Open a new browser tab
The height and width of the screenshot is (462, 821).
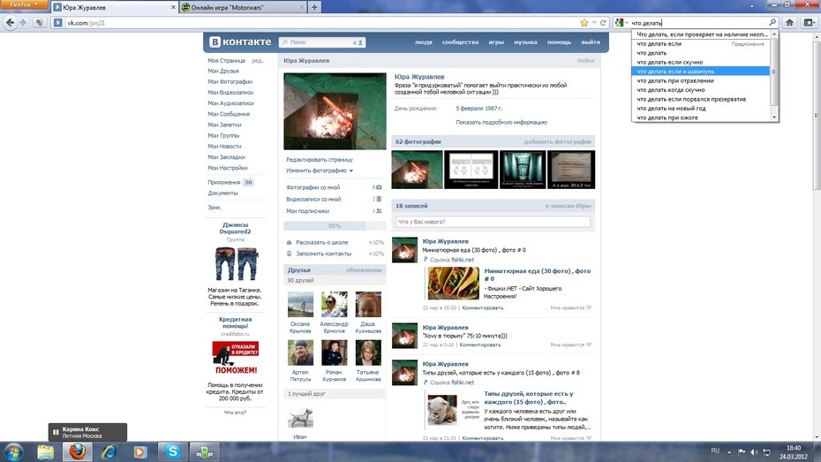[314, 7]
